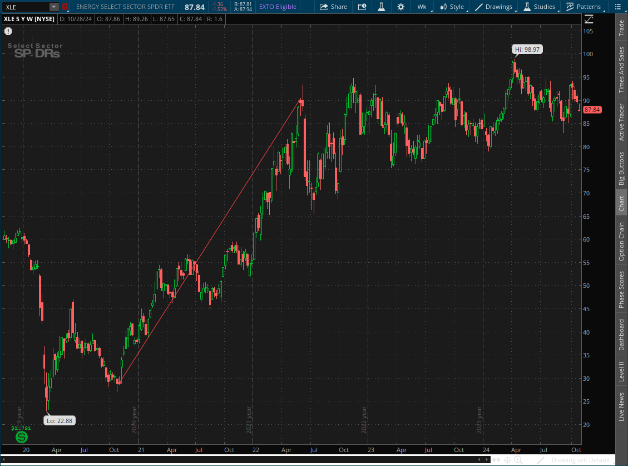Click the chart clipboard info icon
Image resolution: width=628 pixels, height=466 pixels.
pos(362,7)
